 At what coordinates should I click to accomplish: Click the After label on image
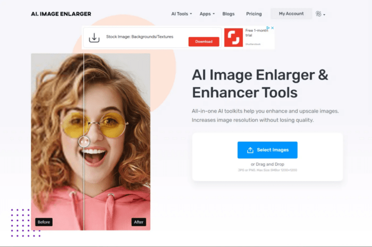point(138,222)
